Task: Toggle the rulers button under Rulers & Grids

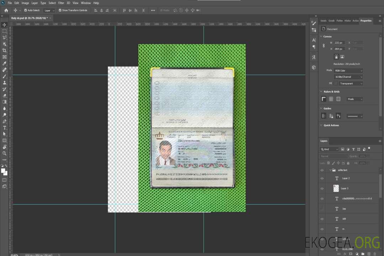Action: 324,99
